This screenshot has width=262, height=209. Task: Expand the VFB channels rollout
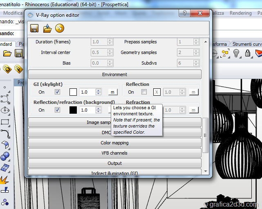(x=115, y=153)
